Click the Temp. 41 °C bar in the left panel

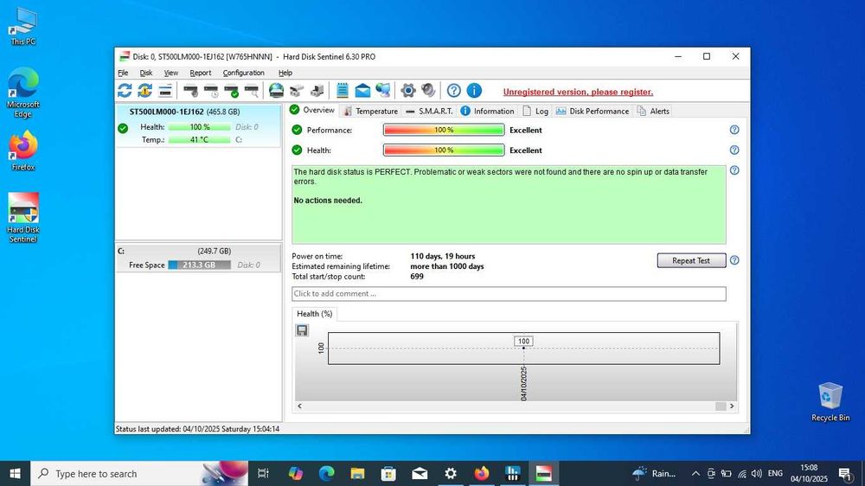pyautogui.click(x=199, y=139)
